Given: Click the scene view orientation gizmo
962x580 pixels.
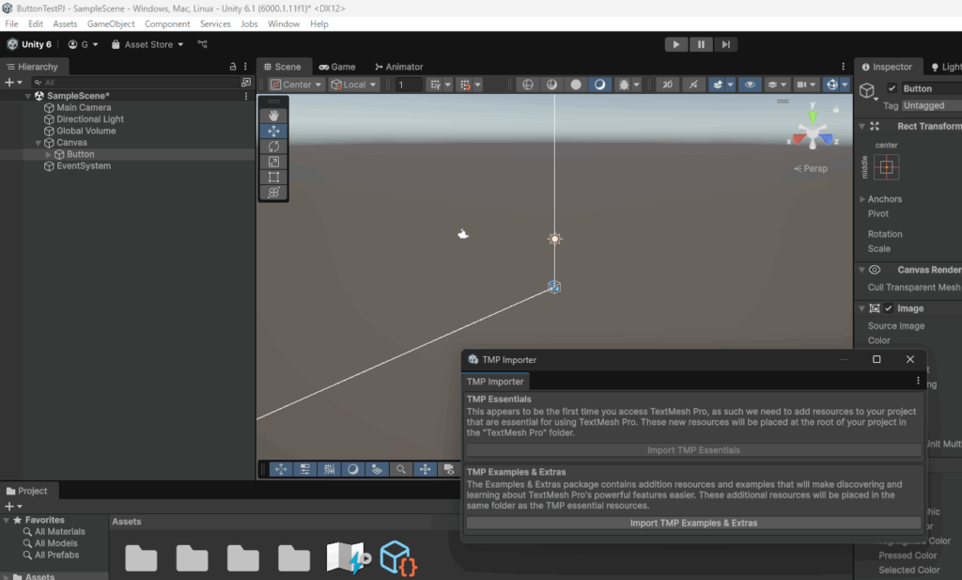Looking at the screenshot, I should pos(812,128).
